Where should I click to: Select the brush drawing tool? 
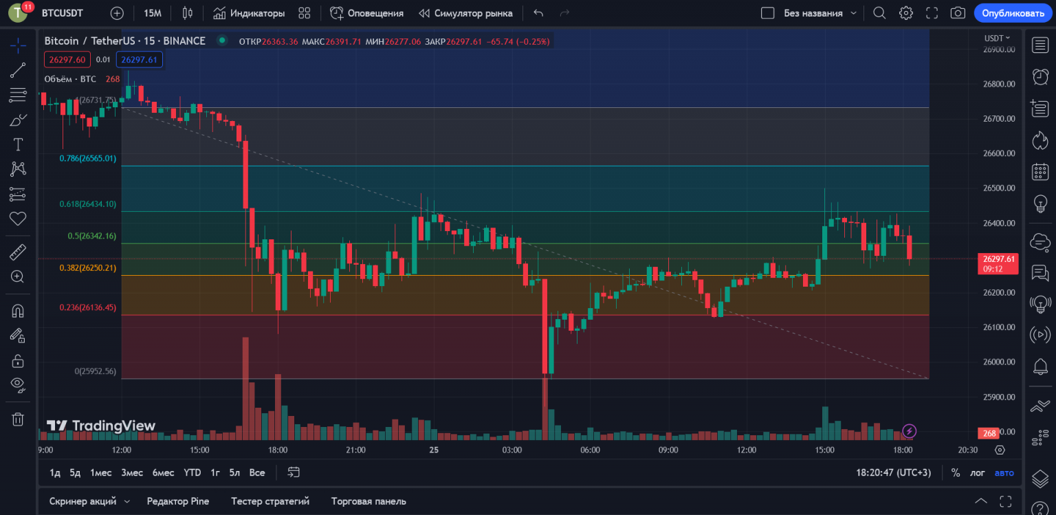18,120
